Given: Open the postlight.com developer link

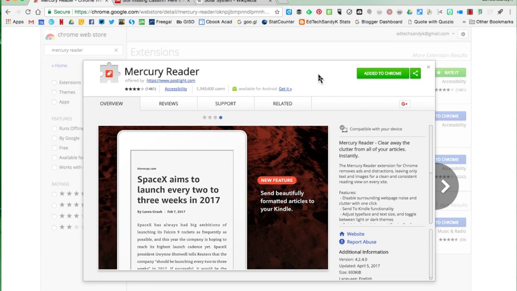Looking at the screenshot, I should point(171,81).
